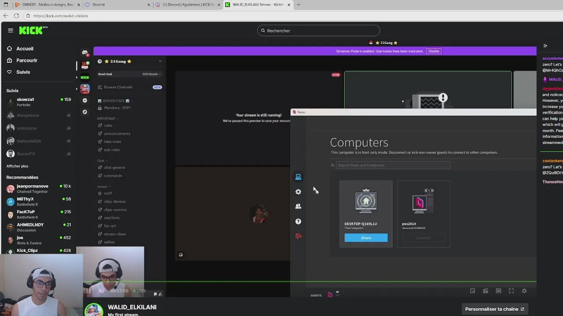Reload the page in the browser
This screenshot has height=316, width=563.
(x=16, y=16)
